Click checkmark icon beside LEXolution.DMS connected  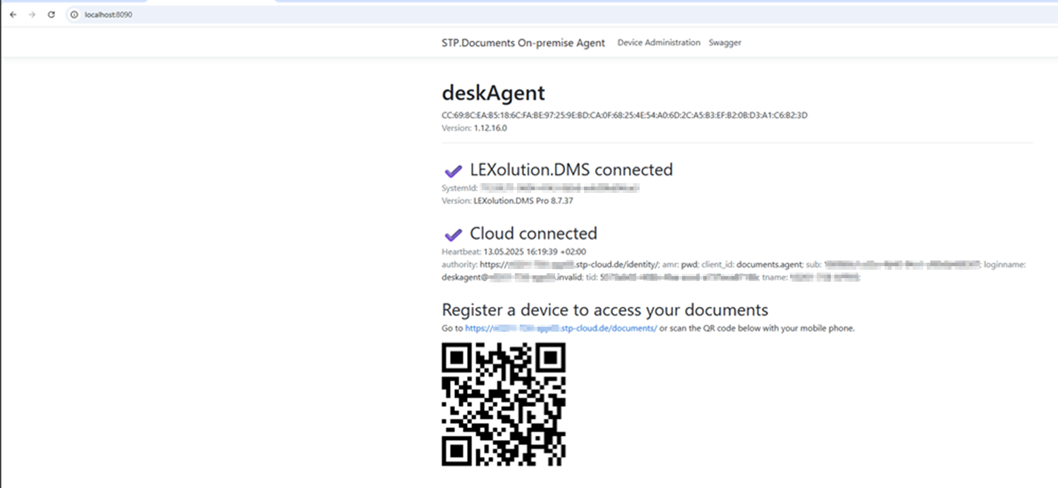pyautogui.click(x=453, y=170)
